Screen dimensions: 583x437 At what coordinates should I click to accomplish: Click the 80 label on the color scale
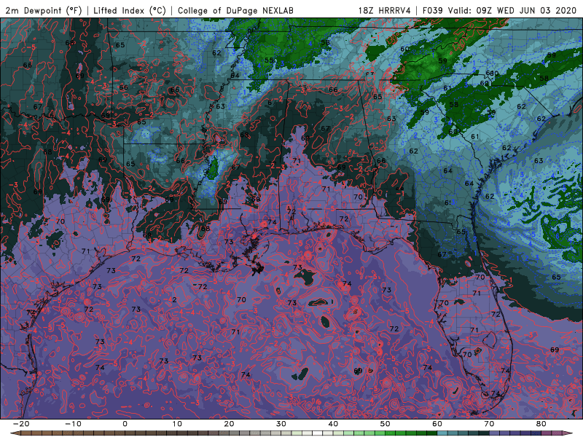(x=541, y=424)
